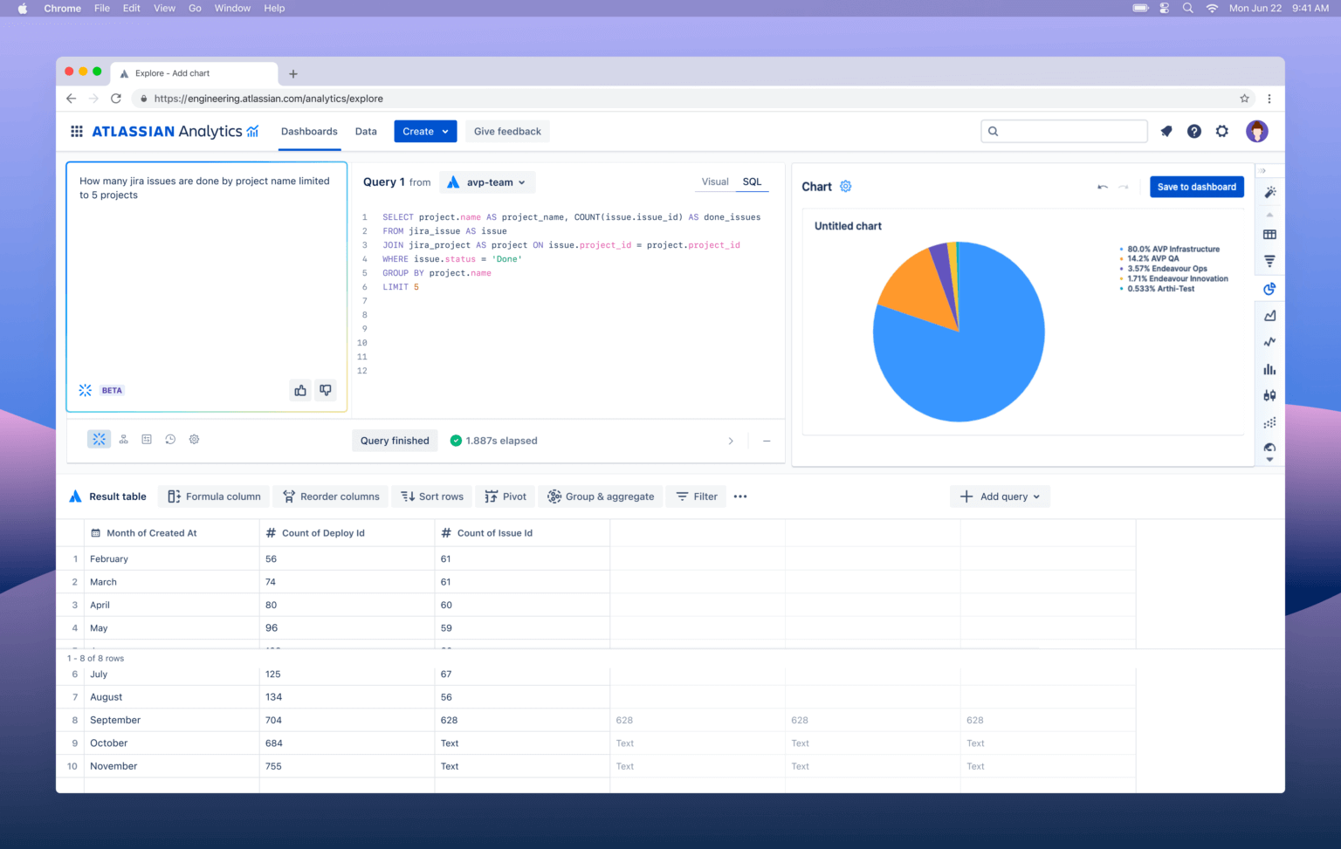Open the Window menu in menu bar
This screenshot has width=1341, height=849.
232,8
